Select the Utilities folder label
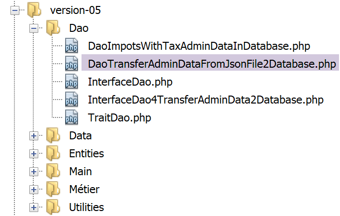The width and height of the screenshot is (340, 216). (x=86, y=207)
